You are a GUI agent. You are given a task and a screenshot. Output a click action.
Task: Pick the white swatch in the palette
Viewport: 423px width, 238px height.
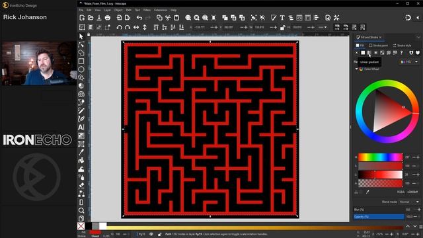point(103,226)
